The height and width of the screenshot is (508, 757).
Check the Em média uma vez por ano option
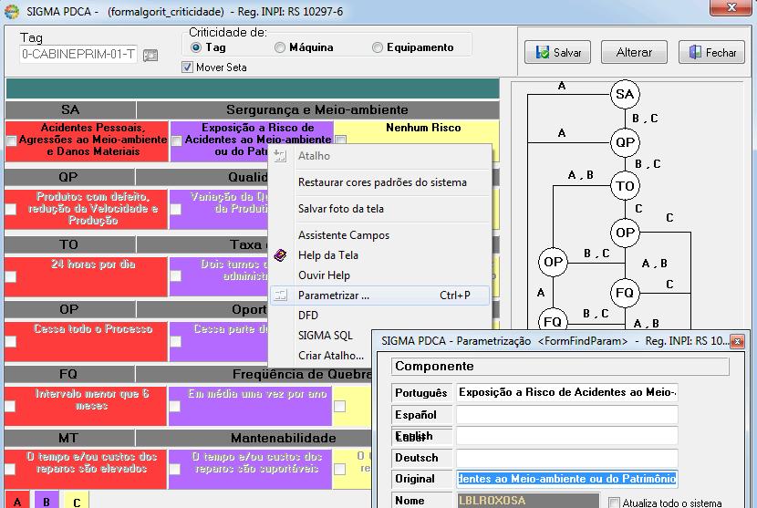pos(175,406)
